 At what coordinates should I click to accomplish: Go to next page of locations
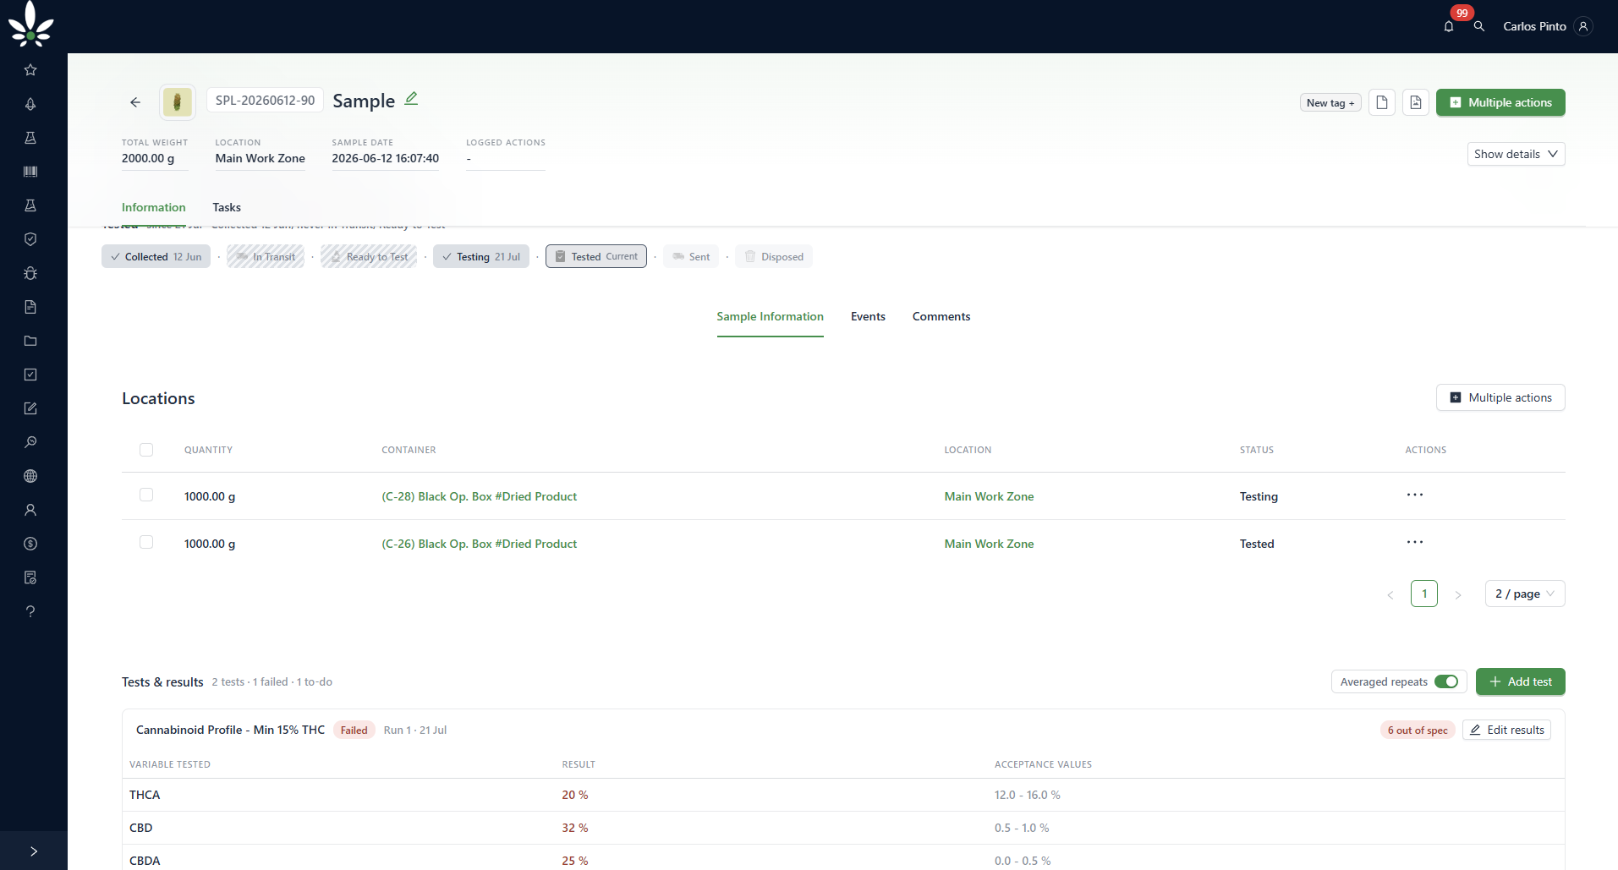coord(1458,594)
